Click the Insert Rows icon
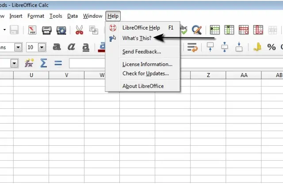Viewport: 283px width, 184px height. (215, 30)
